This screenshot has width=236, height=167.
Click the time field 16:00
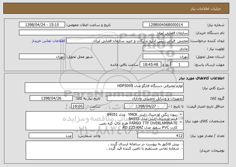pyautogui.click(x=78, y=106)
